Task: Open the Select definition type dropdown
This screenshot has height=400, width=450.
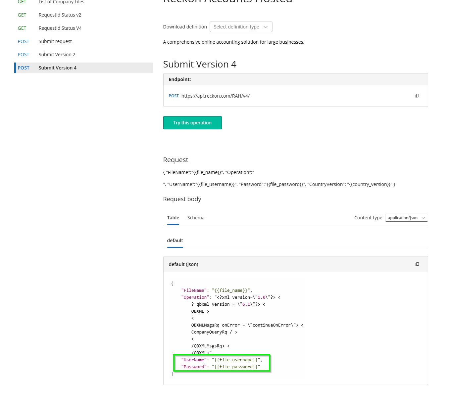Action: tap(241, 27)
